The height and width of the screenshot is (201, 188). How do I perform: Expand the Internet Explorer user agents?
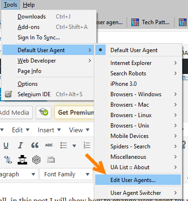138,63
